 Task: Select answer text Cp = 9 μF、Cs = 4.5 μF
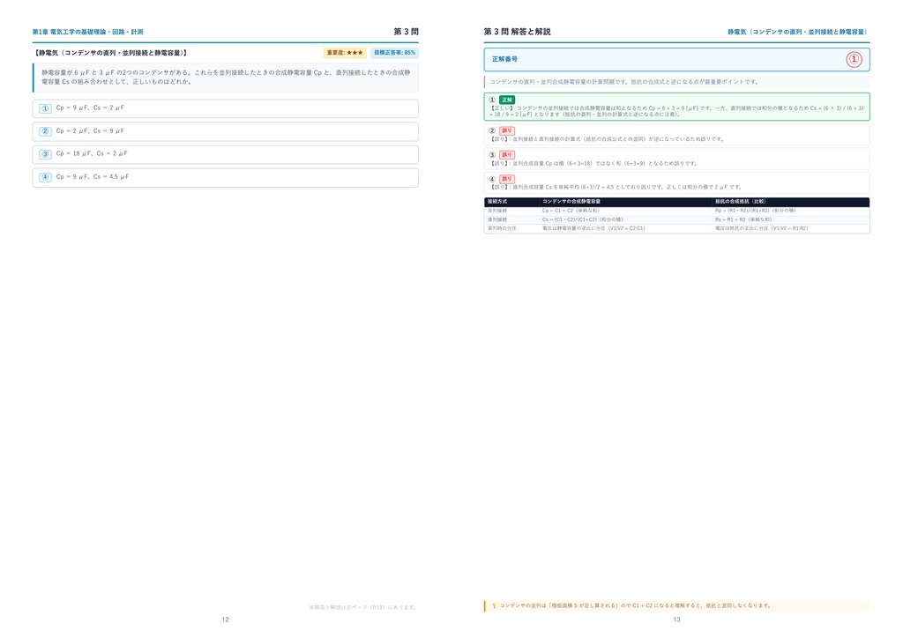92,176
